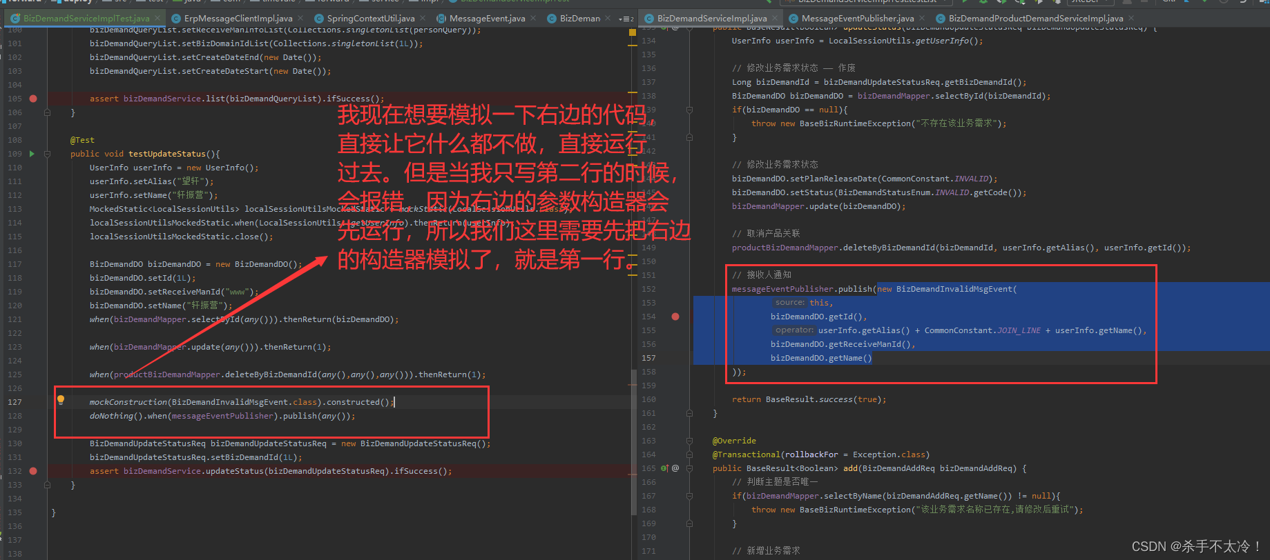Image resolution: width=1270 pixels, height=560 pixels.
Task: Click the fold end marker at line 161
Action: 689,413
